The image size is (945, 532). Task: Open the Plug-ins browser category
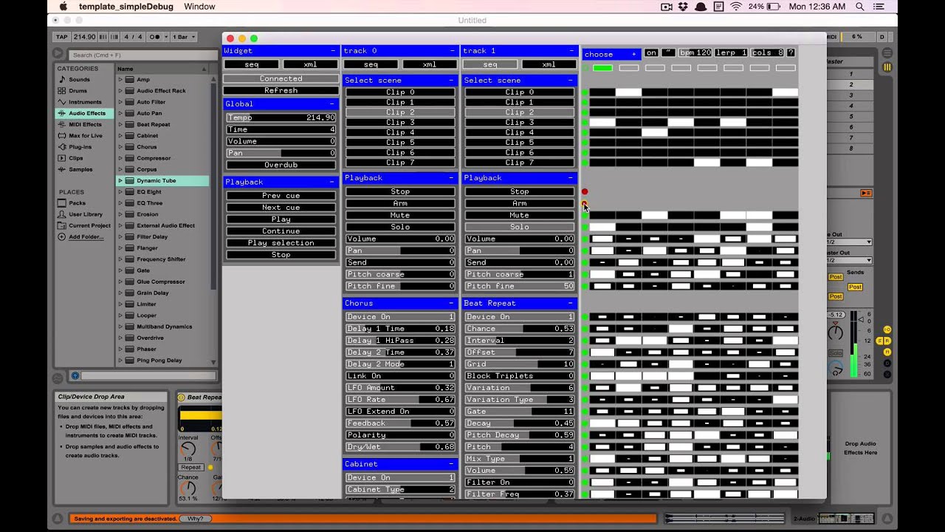(x=80, y=147)
